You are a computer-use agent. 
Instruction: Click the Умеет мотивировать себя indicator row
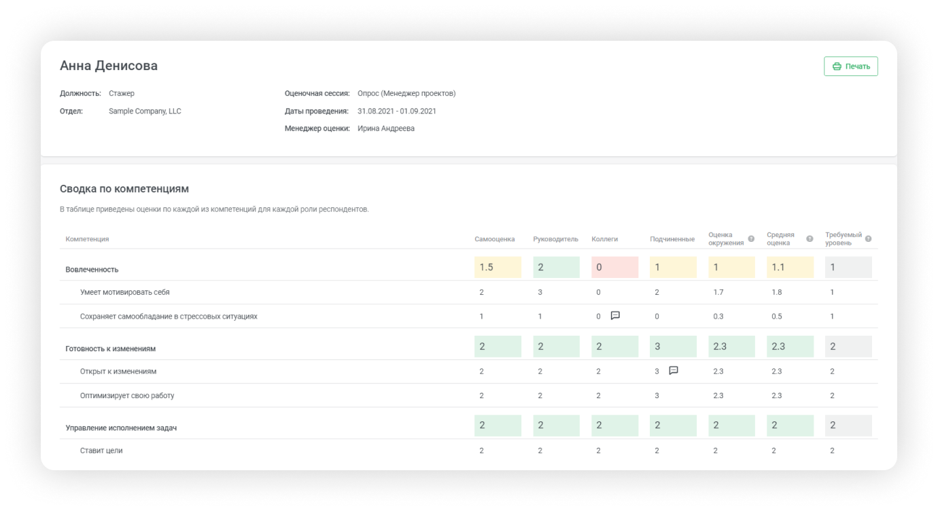pos(124,292)
